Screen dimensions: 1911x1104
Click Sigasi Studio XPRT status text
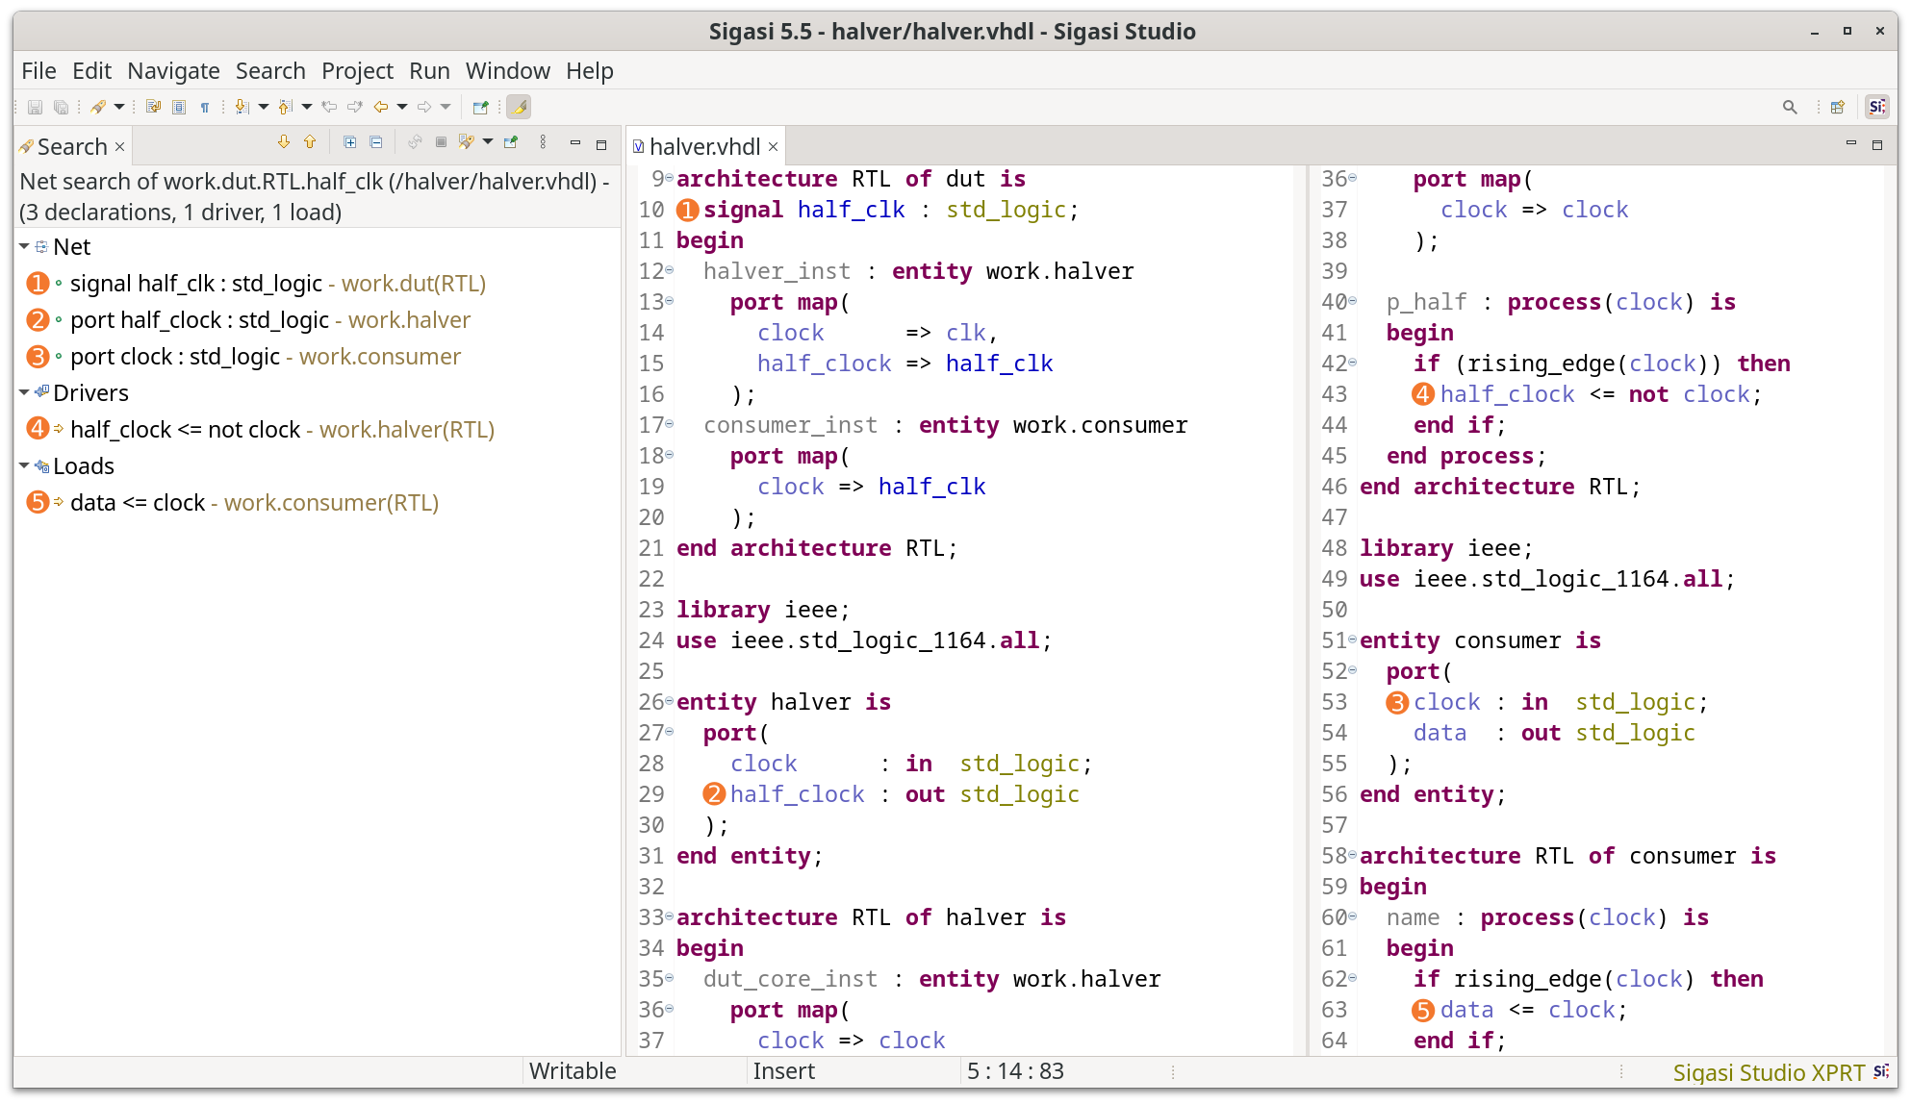tap(1769, 1072)
